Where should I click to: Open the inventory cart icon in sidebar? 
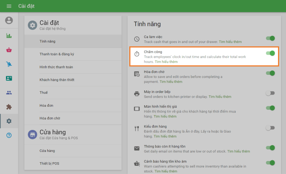click(x=9, y=64)
